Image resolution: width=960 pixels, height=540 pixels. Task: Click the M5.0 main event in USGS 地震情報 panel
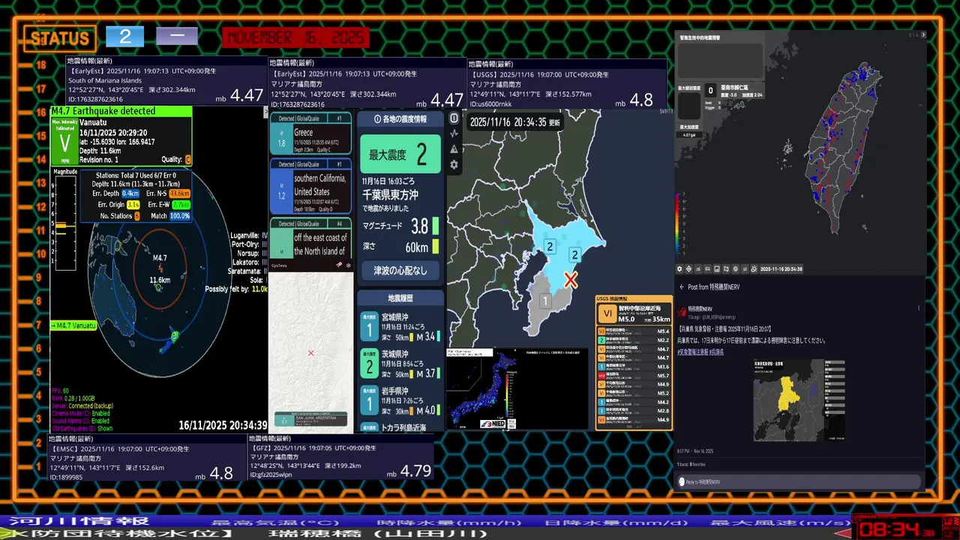[634, 314]
